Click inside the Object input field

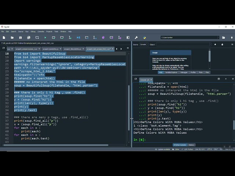183,44
